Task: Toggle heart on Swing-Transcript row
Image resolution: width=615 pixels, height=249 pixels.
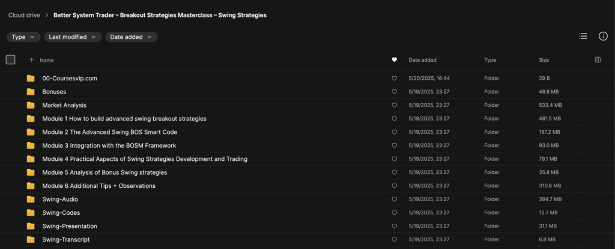Action: pyautogui.click(x=395, y=239)
